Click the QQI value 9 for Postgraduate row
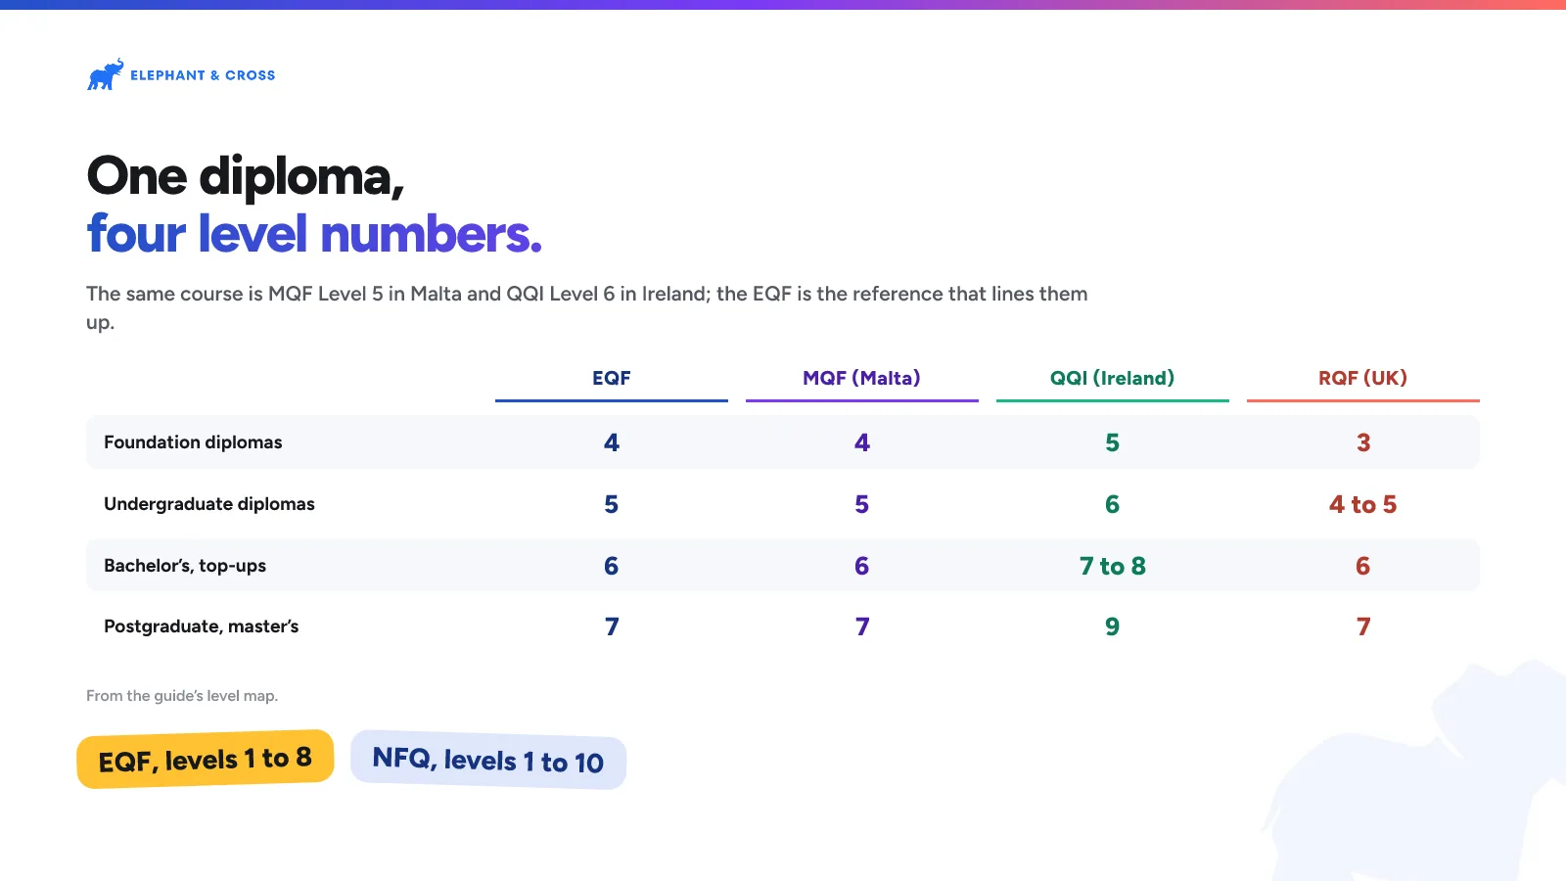Viewport: 1566px width, 881px height. 1113,626
